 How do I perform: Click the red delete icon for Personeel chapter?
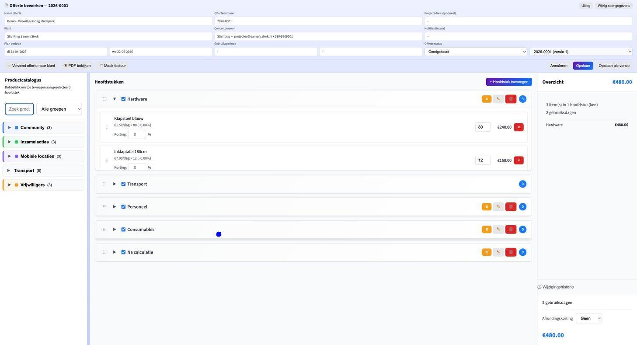point(511,207)
